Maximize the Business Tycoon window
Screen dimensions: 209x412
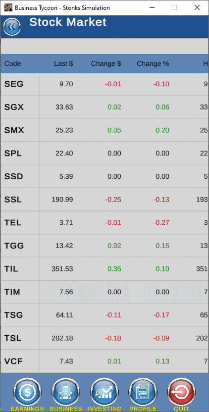[174, 7]
